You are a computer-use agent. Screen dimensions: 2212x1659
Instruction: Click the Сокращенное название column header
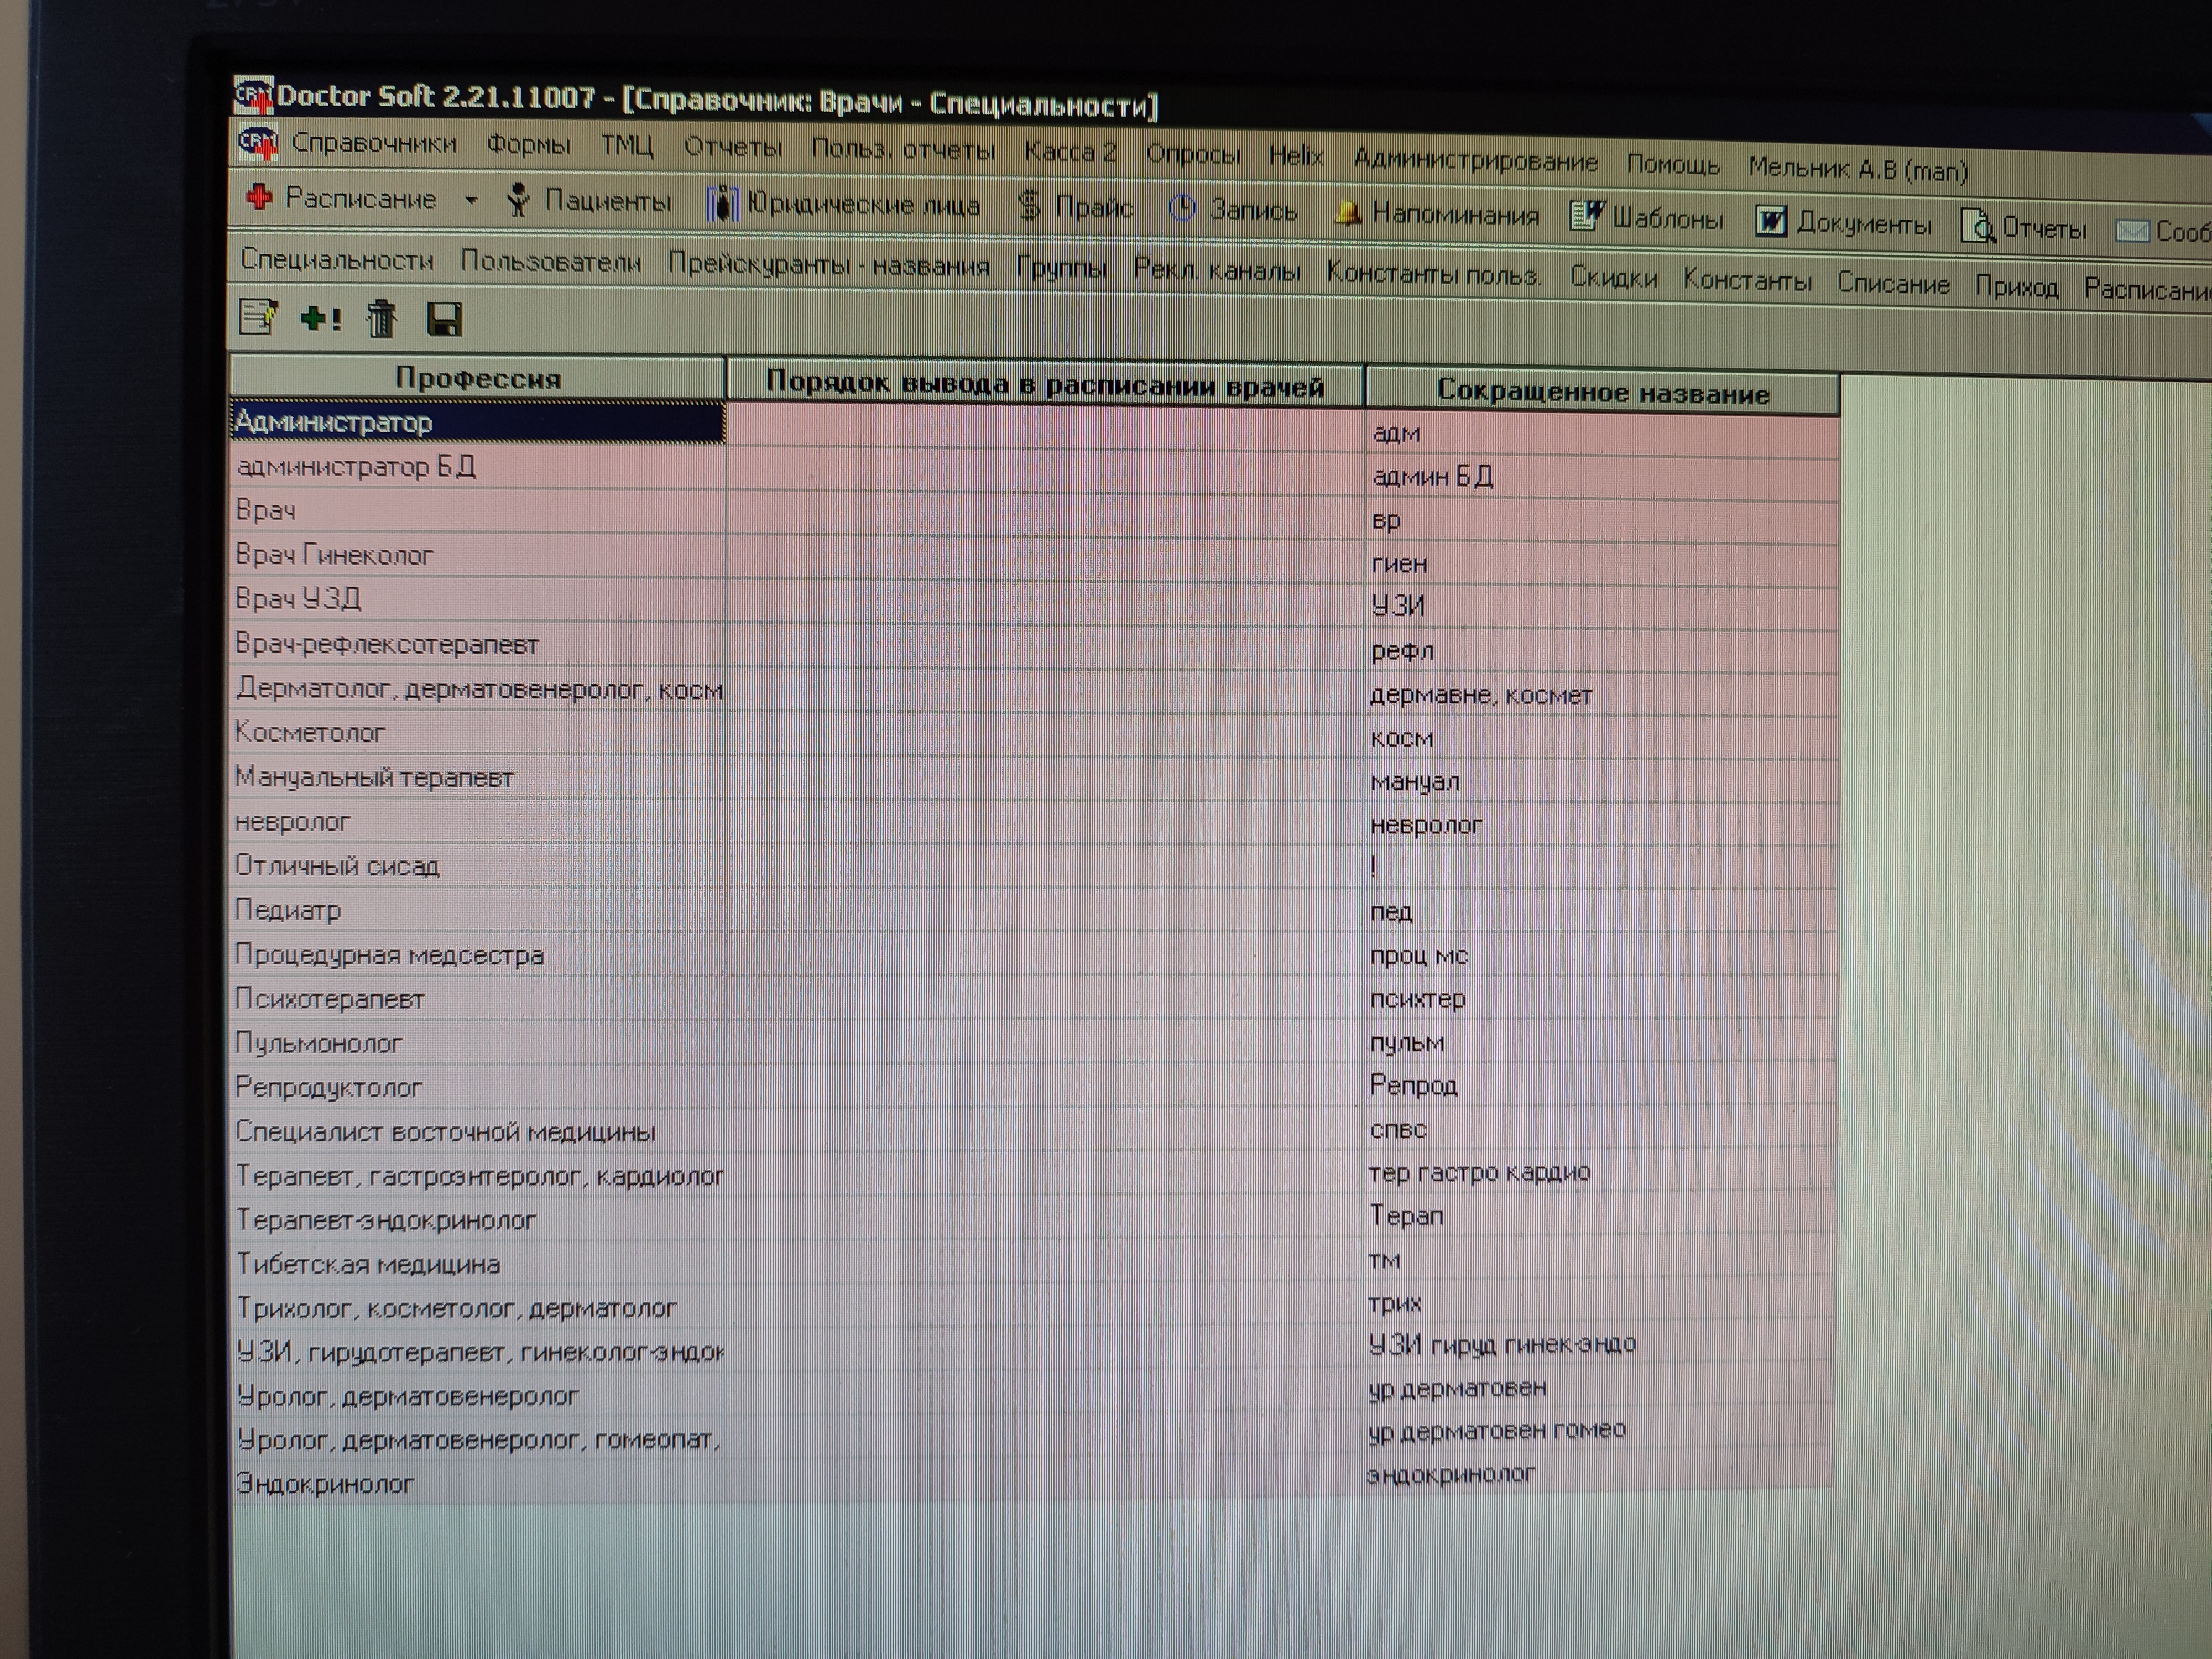1601,392
